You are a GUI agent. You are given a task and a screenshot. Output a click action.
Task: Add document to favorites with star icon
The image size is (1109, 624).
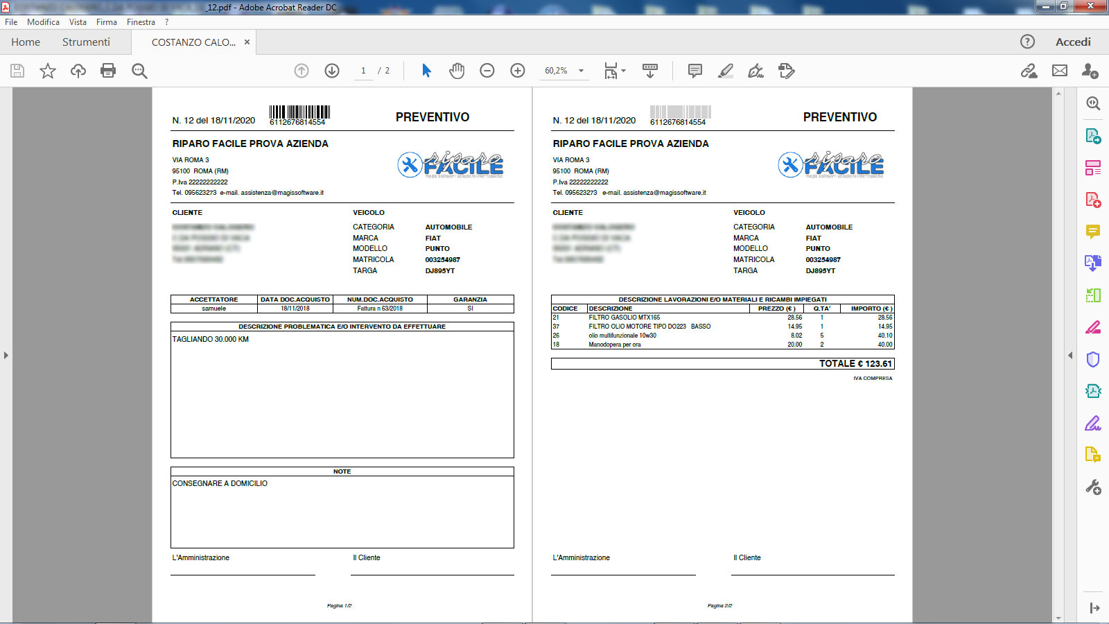[48, 71]
